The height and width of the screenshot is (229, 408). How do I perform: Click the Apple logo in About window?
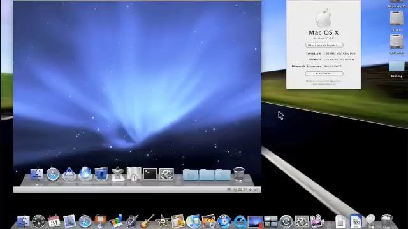click(x=323, y=18)
